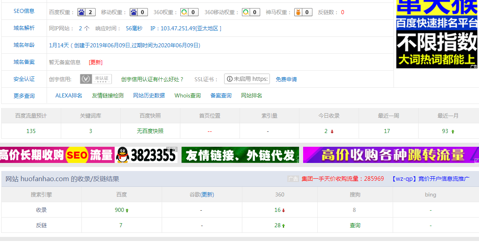Click the response time 56毫秒
Image resolution: width=479 pixels, height=243 pixels.
(134, 28)
